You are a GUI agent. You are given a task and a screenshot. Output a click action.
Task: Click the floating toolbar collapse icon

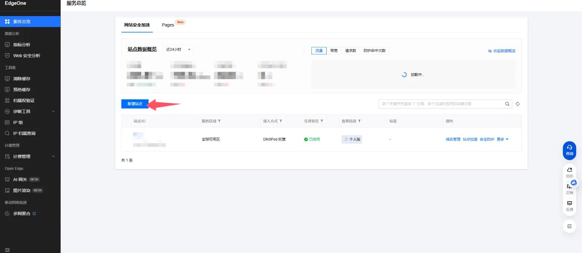pyautogui.click(x=570, y=226)
